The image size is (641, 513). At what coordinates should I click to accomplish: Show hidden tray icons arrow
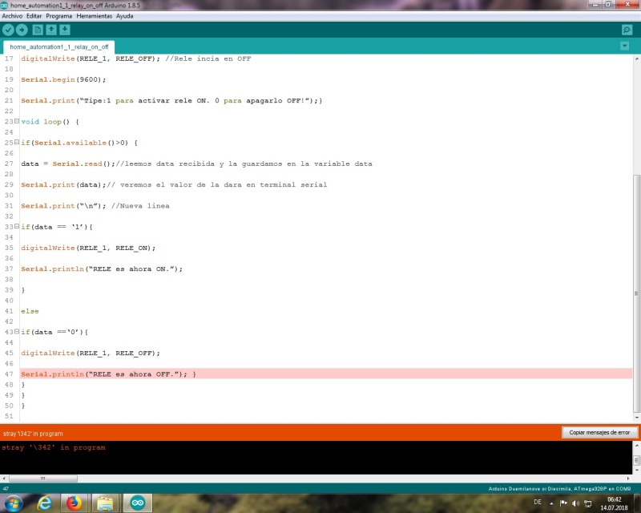pos(551,503)
